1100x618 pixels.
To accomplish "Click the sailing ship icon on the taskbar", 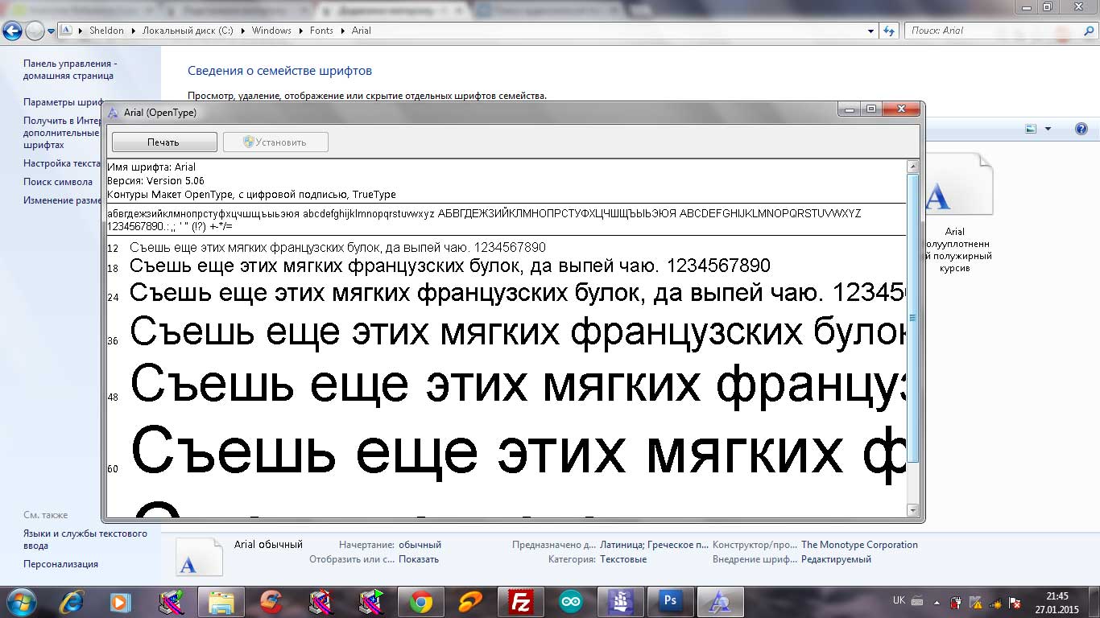I will tap(621, 602).
